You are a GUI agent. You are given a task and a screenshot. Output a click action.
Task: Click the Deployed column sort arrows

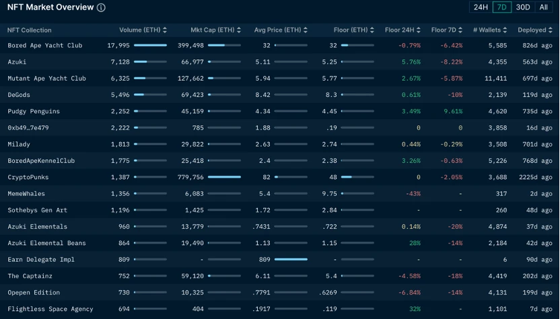click(x=551, y=30)
